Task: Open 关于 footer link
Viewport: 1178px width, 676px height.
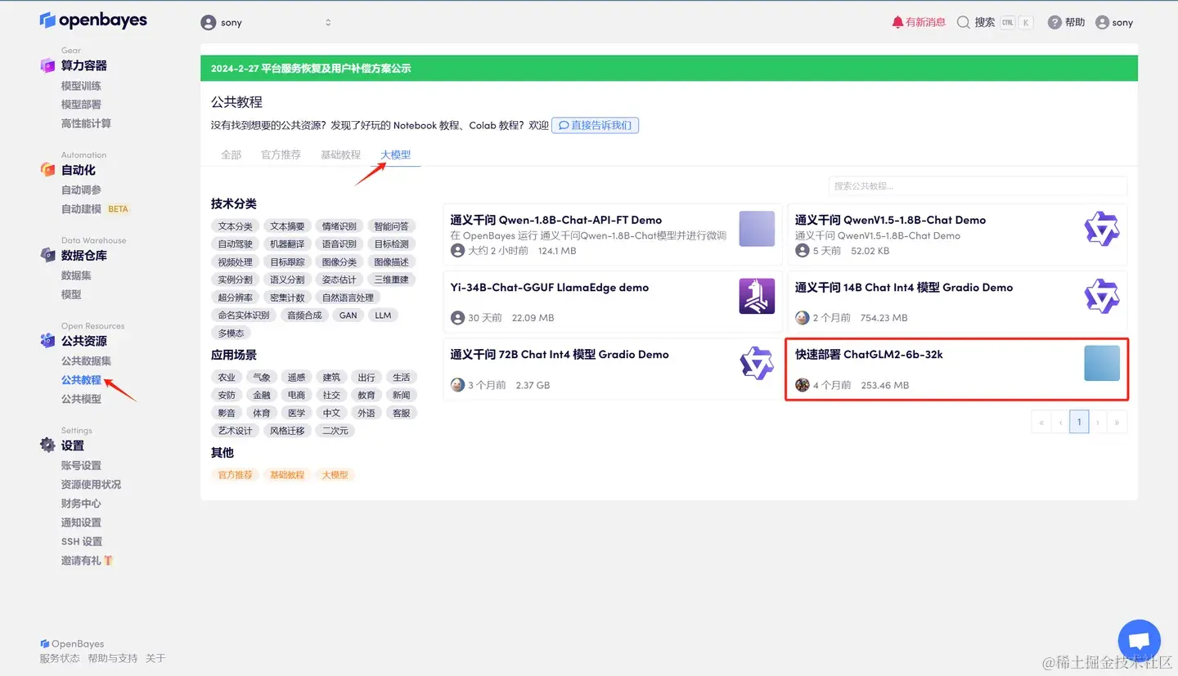Action: [x=155, y=658]
